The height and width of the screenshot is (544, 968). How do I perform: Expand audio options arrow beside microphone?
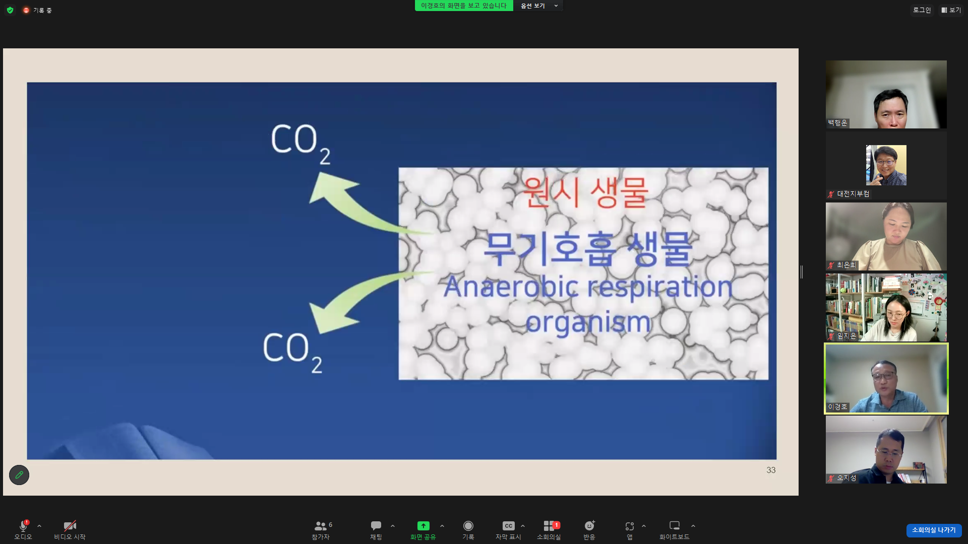click(39, 526)
